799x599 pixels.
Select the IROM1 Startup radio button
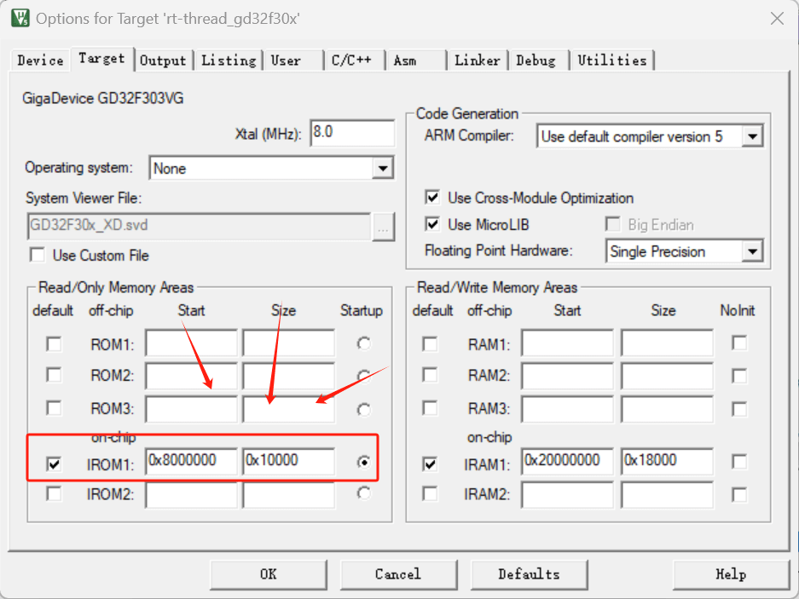[x=364, y=462]
